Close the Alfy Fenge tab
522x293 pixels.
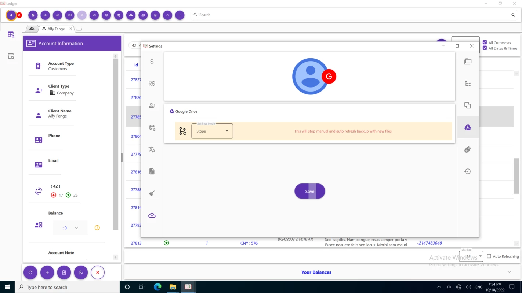71,29
